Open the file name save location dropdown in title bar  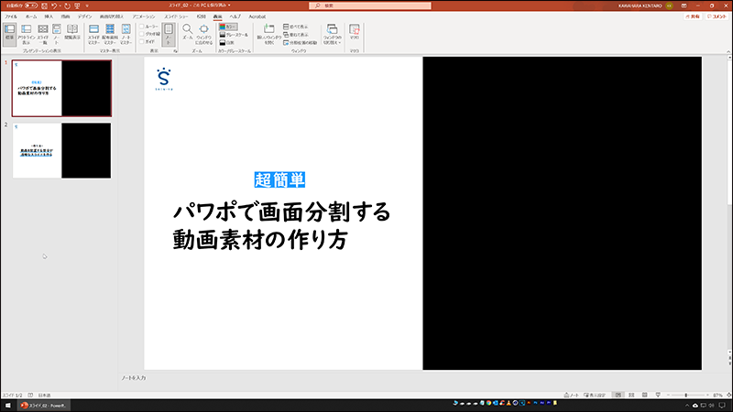tap(230, 5)
